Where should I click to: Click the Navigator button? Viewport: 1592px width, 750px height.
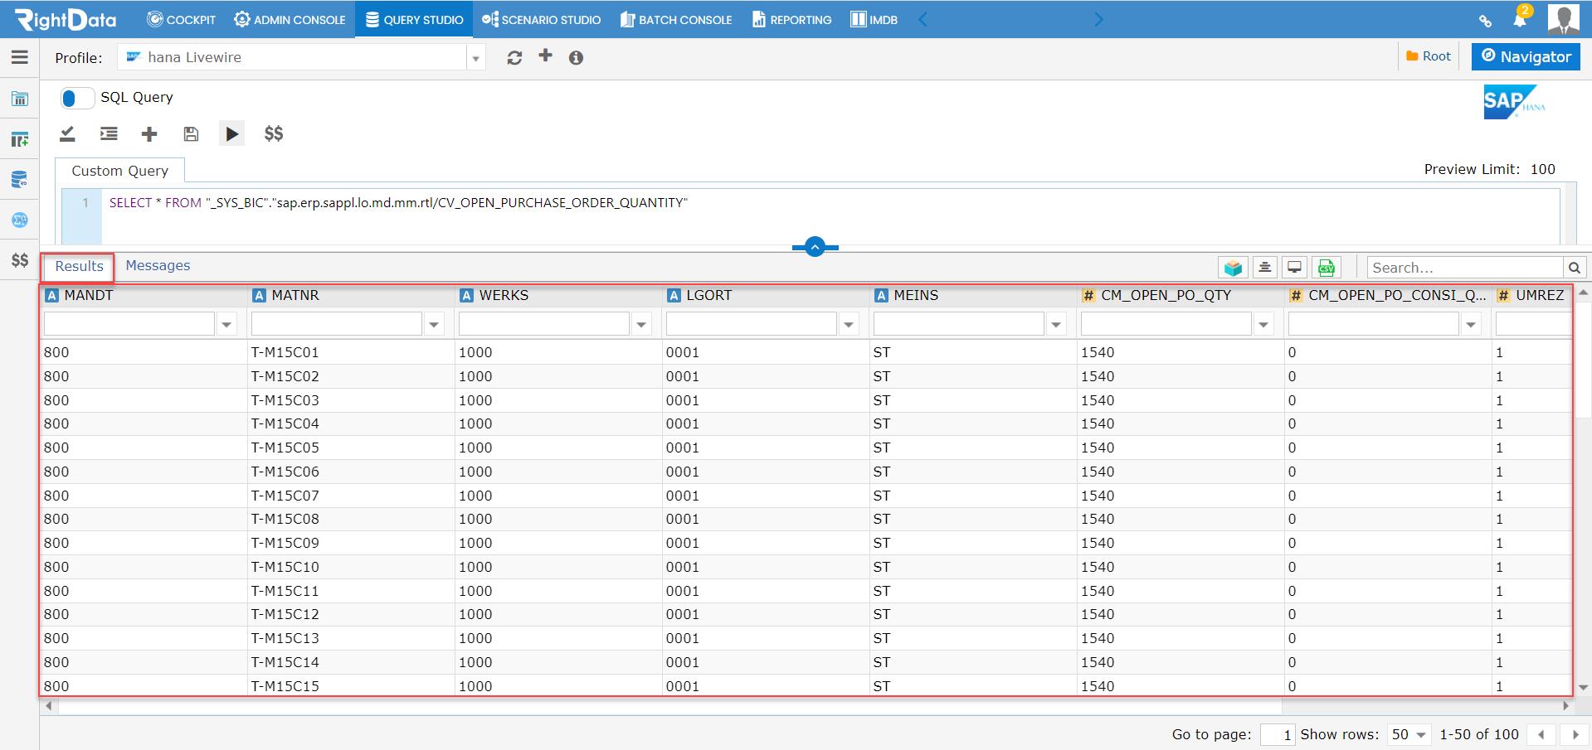1526,56
